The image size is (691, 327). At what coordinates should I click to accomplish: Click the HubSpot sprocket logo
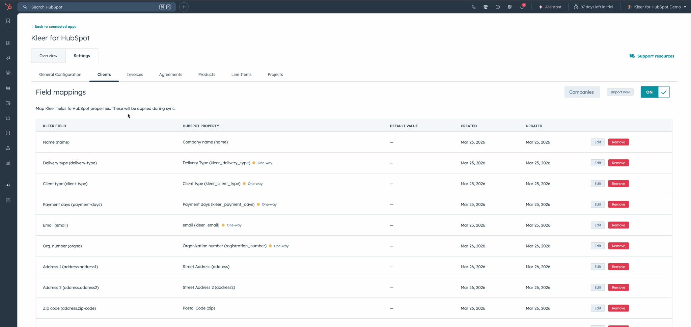(x=8, y=7)
